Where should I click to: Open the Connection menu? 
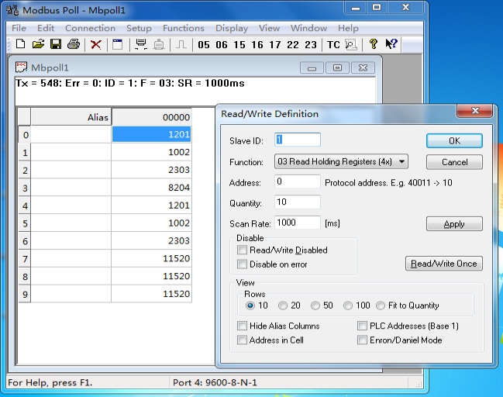(x=90, y=28)
